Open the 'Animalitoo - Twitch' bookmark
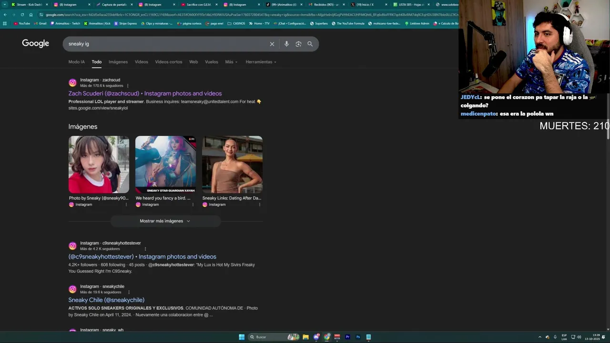 pyautogui.click(x=65, y=23)
